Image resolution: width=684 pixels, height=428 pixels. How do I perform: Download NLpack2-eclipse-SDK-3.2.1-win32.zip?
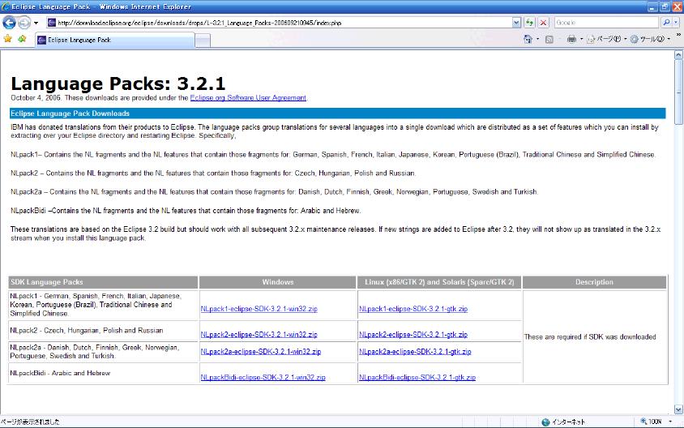click(259, 334)
